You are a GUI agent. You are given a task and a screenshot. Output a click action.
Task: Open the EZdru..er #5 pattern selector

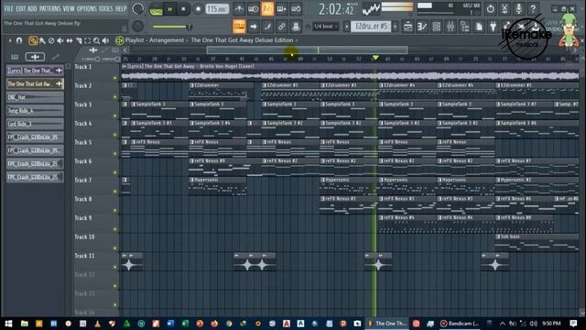371,27
